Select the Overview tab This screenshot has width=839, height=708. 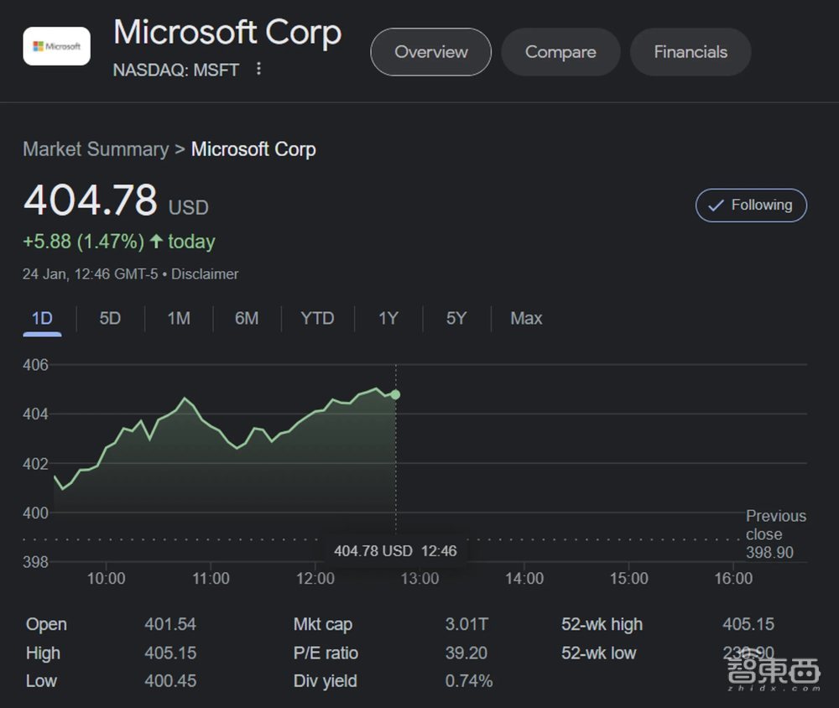point(430,52)
